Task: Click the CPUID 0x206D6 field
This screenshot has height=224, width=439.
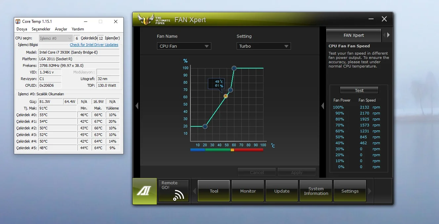Action: 50,85
